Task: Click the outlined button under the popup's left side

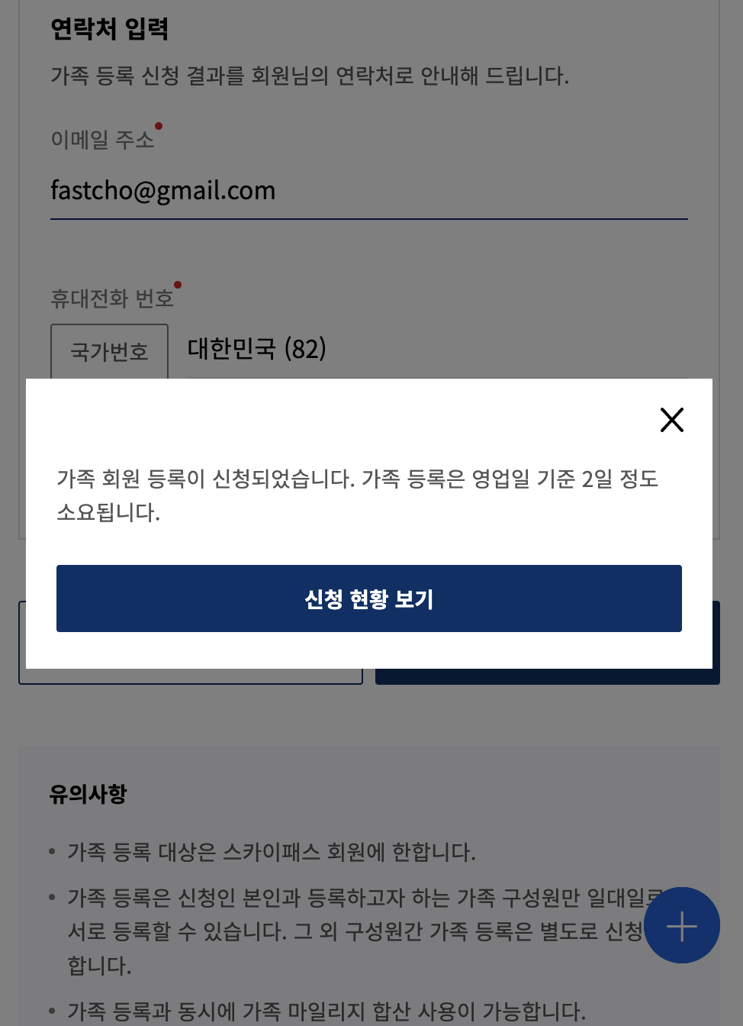Action: click(191, 676)
